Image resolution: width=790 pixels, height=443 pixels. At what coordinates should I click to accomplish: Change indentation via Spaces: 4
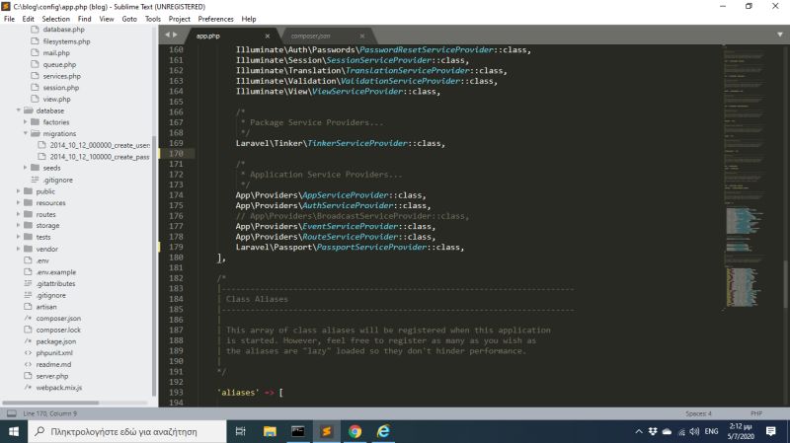698,413
